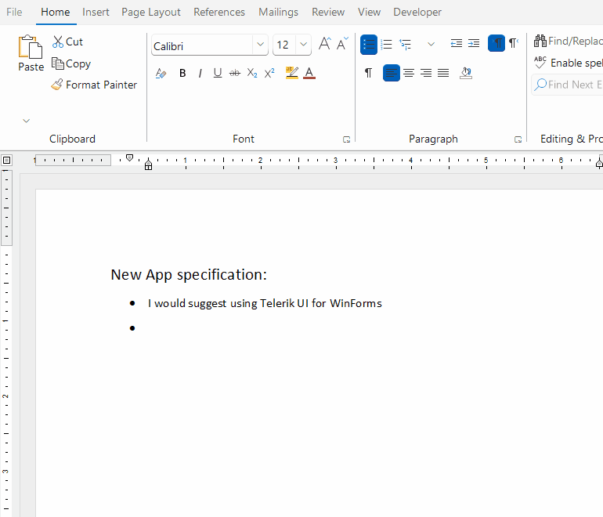Image resolution: width=603 pixels, height=517 pixels.
Task: Toggle Bold formatting
Action: click(x=182, y=73)
